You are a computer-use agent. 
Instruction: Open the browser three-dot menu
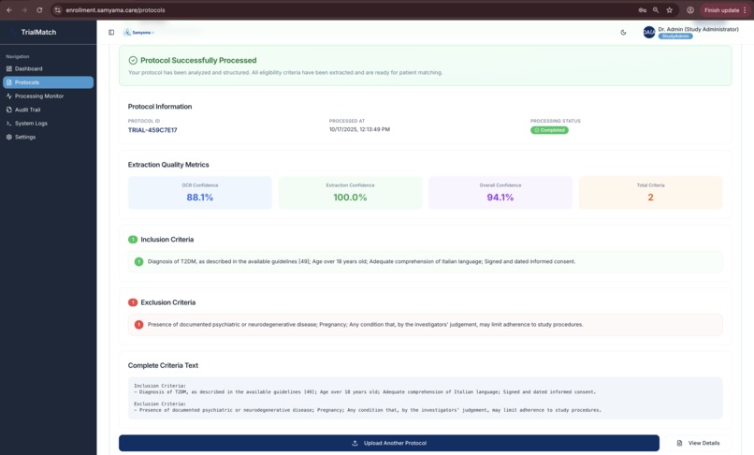tap(745, 10)
